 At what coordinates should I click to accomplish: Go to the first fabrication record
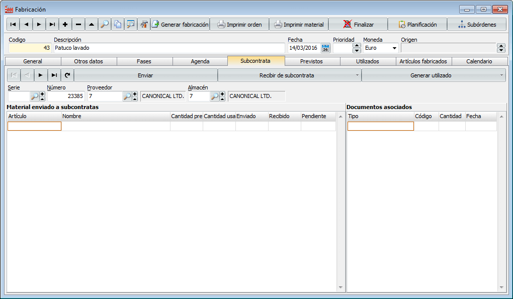click(13, 25)
